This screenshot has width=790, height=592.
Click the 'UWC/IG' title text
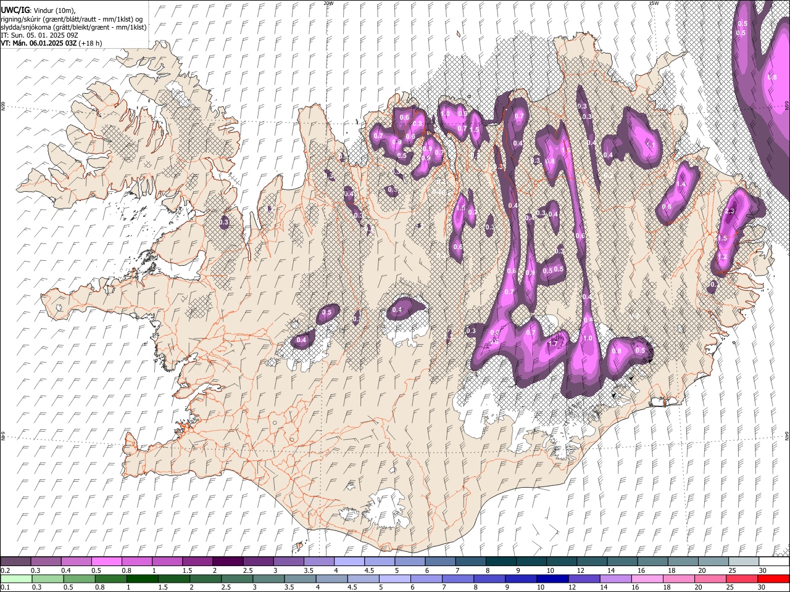[x=15, y=10]
